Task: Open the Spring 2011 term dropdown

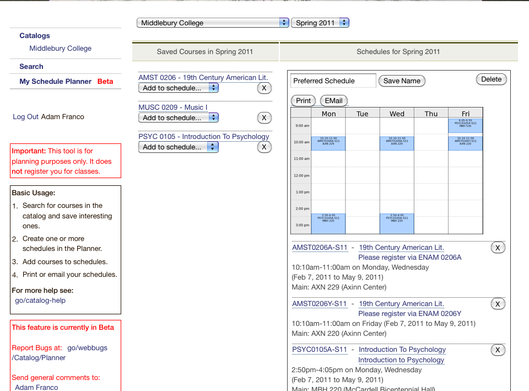Action: [x=320, y=23]
